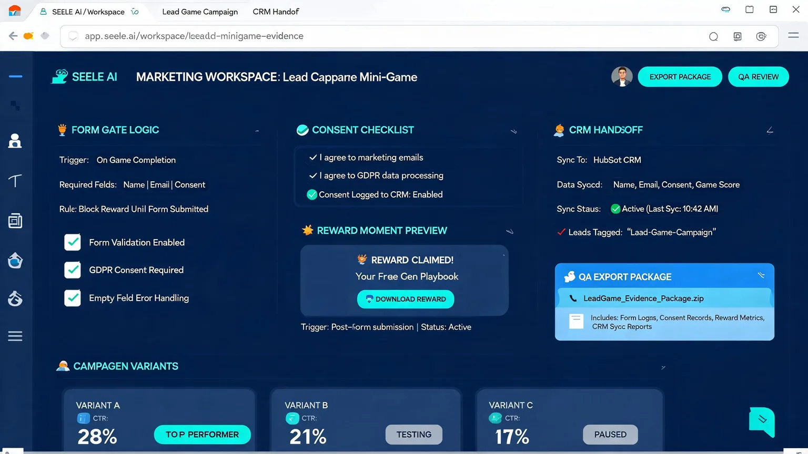
Task: Click 'HubSot CRM' sync target text
Action: pos(617,160)
